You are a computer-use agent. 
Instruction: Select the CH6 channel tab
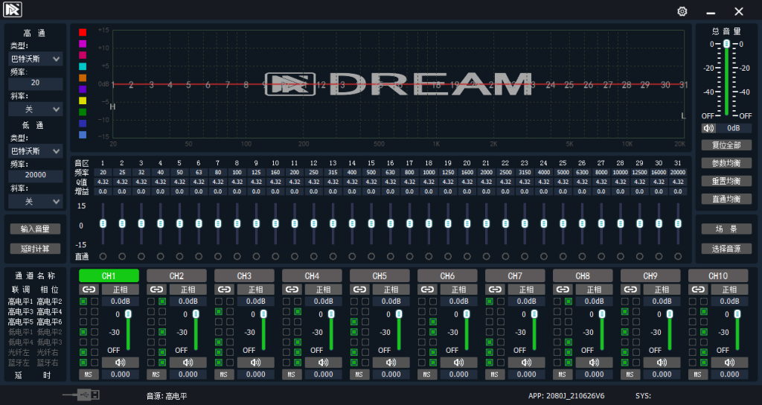[447, 275]
